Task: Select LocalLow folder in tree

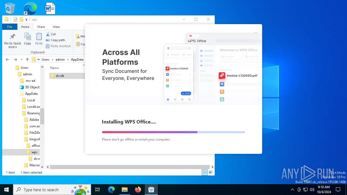Action: coord(33,107)
